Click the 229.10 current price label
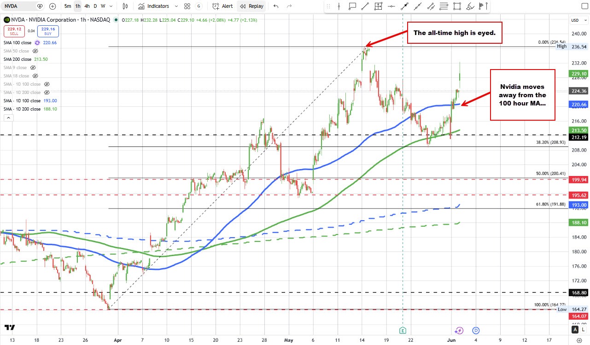 click(578, 73)
